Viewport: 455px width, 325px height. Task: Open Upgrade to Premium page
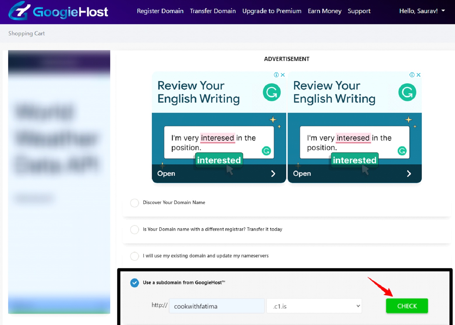(272, 11)
